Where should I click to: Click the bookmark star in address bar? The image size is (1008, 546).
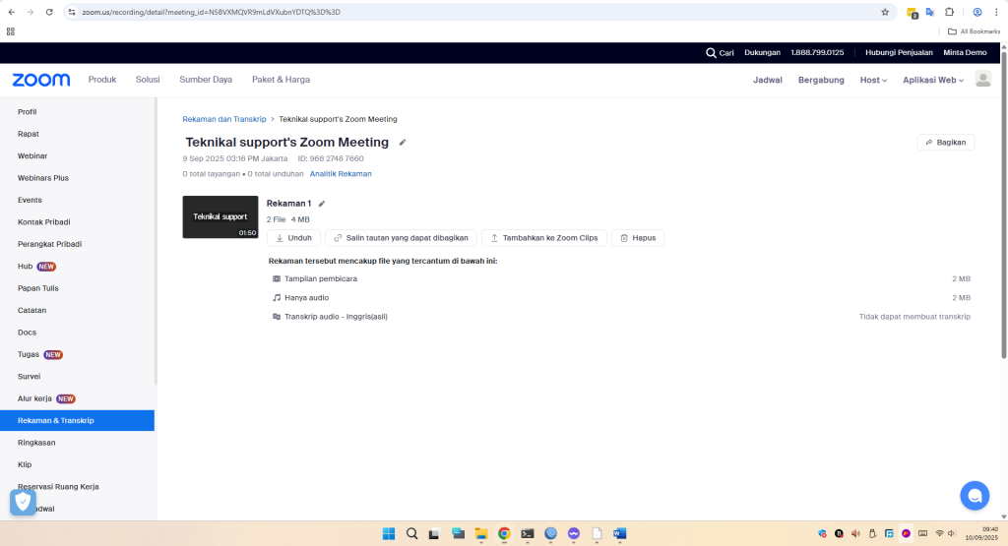point(885,12)
